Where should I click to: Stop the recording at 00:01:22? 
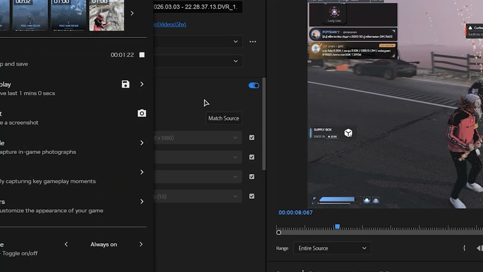(142, 55)
